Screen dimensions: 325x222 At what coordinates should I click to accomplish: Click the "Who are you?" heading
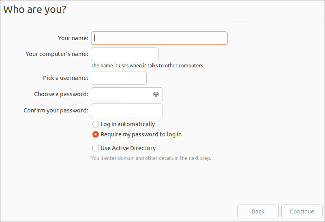pos(35,10)
